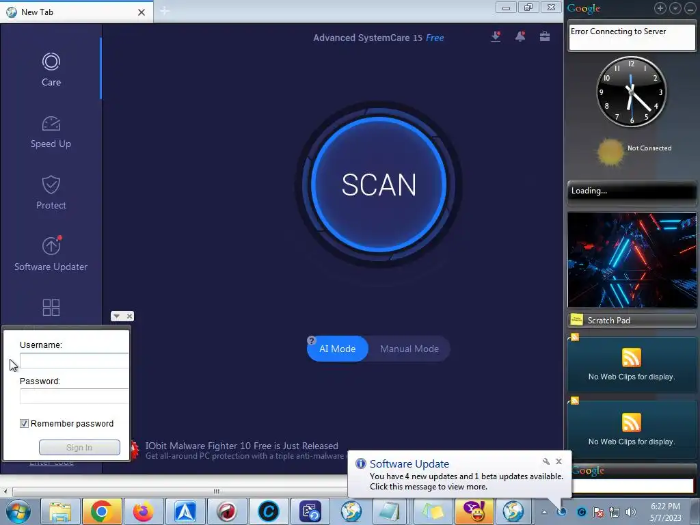Open Windows Explorer from the taskbar

(60, 511)
